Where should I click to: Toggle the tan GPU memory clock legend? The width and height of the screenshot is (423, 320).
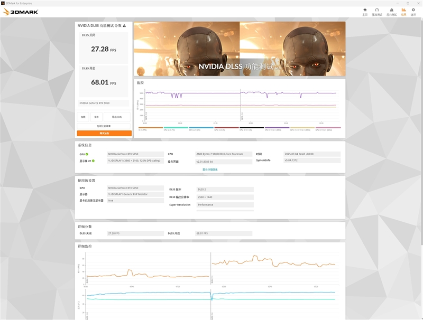tap(302, 129)
